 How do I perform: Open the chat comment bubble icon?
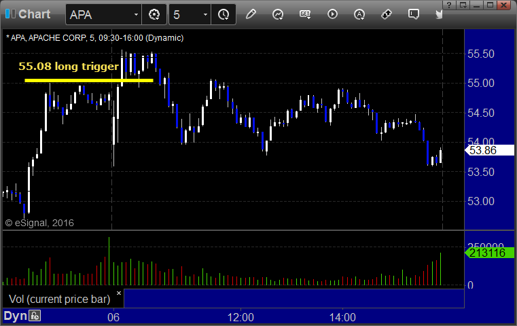(x=414, y=14)
